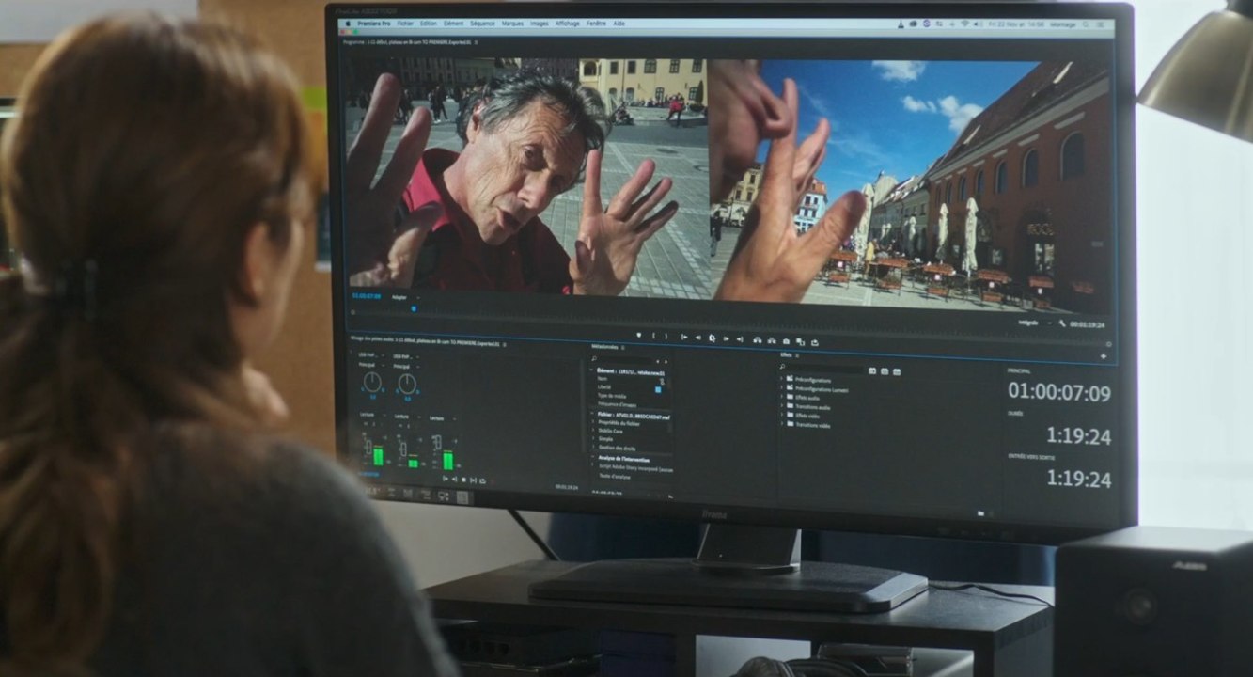Collapse the Fichier metadata section
This screenshot has height=677, width=1253.
click(592, 414)
